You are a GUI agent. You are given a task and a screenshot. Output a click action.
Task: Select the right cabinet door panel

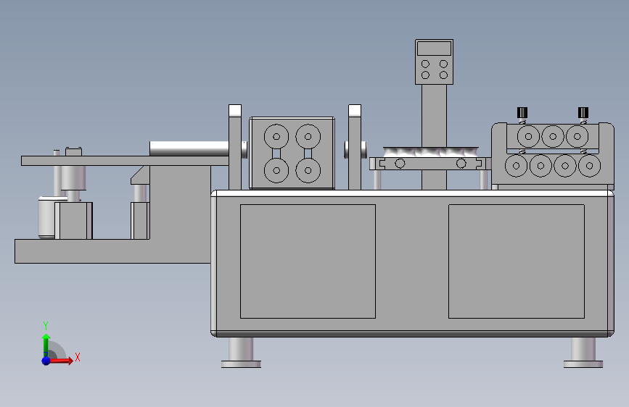pos(517,261)
